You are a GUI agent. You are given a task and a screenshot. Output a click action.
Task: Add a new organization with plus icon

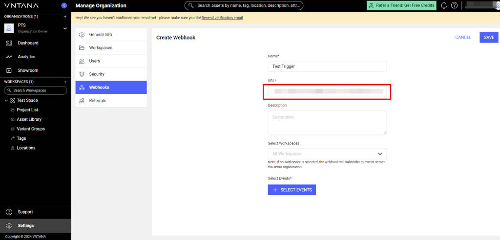coord(65,16)
